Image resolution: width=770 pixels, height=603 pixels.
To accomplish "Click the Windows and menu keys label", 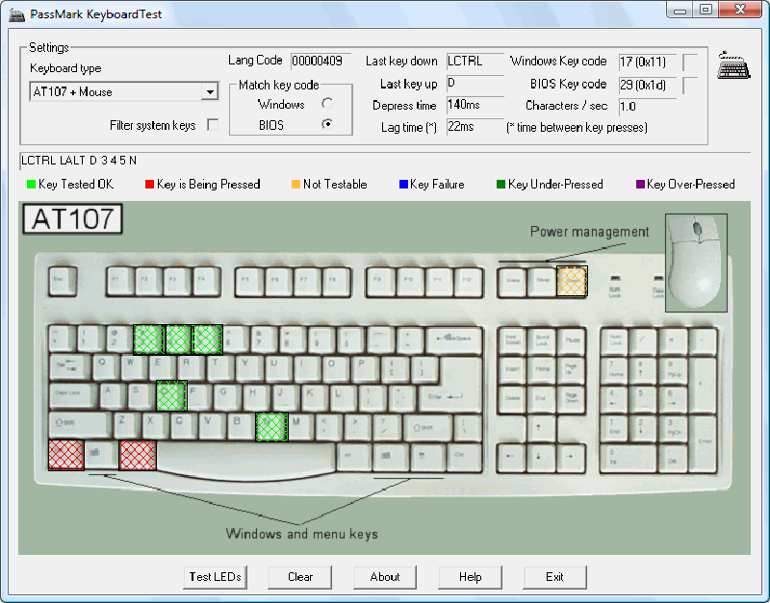I will coord(301,534).
